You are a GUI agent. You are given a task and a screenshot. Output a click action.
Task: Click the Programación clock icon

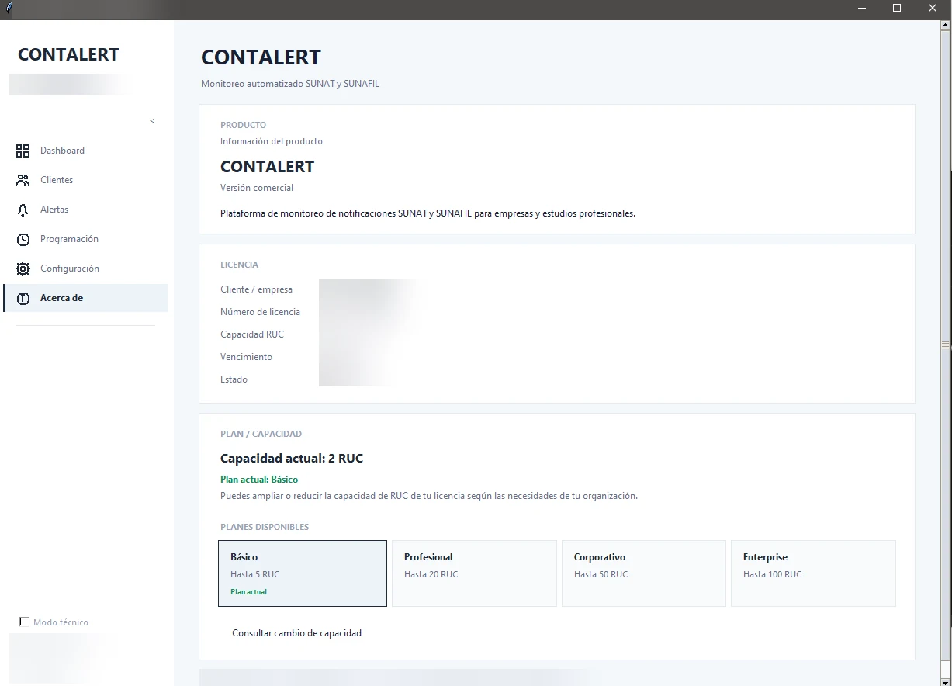click(x=23, y=239)
